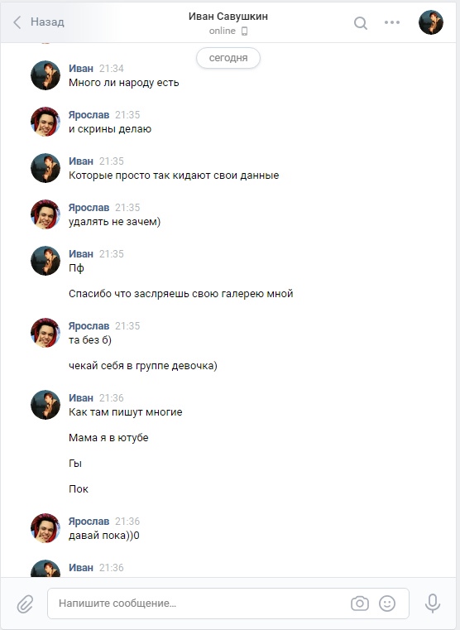Select message 'чекай себя в группе девочка)'
This screenshot has height=630, width=460.
pos(143,366)
